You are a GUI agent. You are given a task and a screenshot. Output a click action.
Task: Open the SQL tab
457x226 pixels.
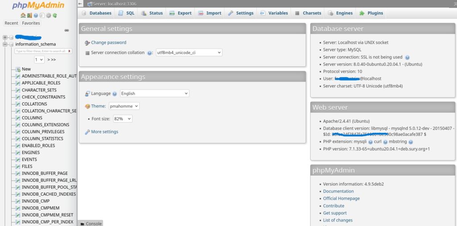tap(126, 13)
